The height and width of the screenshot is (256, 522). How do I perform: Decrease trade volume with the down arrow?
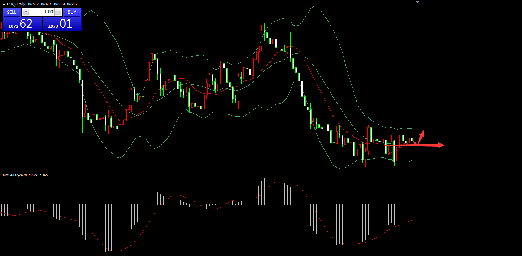coord(26,12)
